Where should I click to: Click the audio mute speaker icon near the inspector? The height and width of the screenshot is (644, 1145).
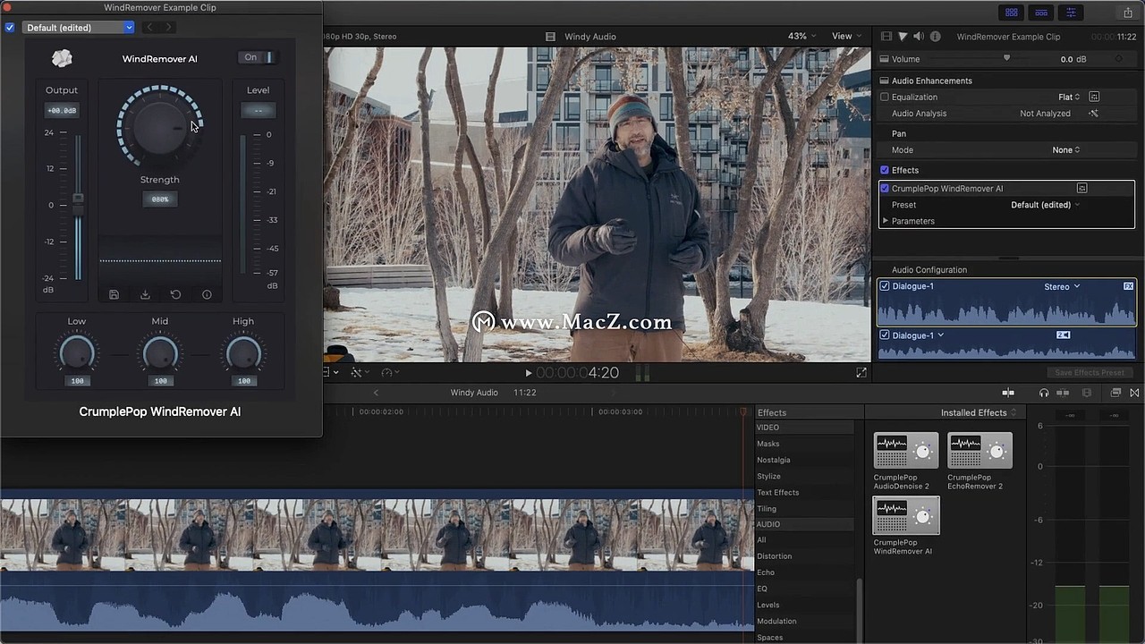917,37
